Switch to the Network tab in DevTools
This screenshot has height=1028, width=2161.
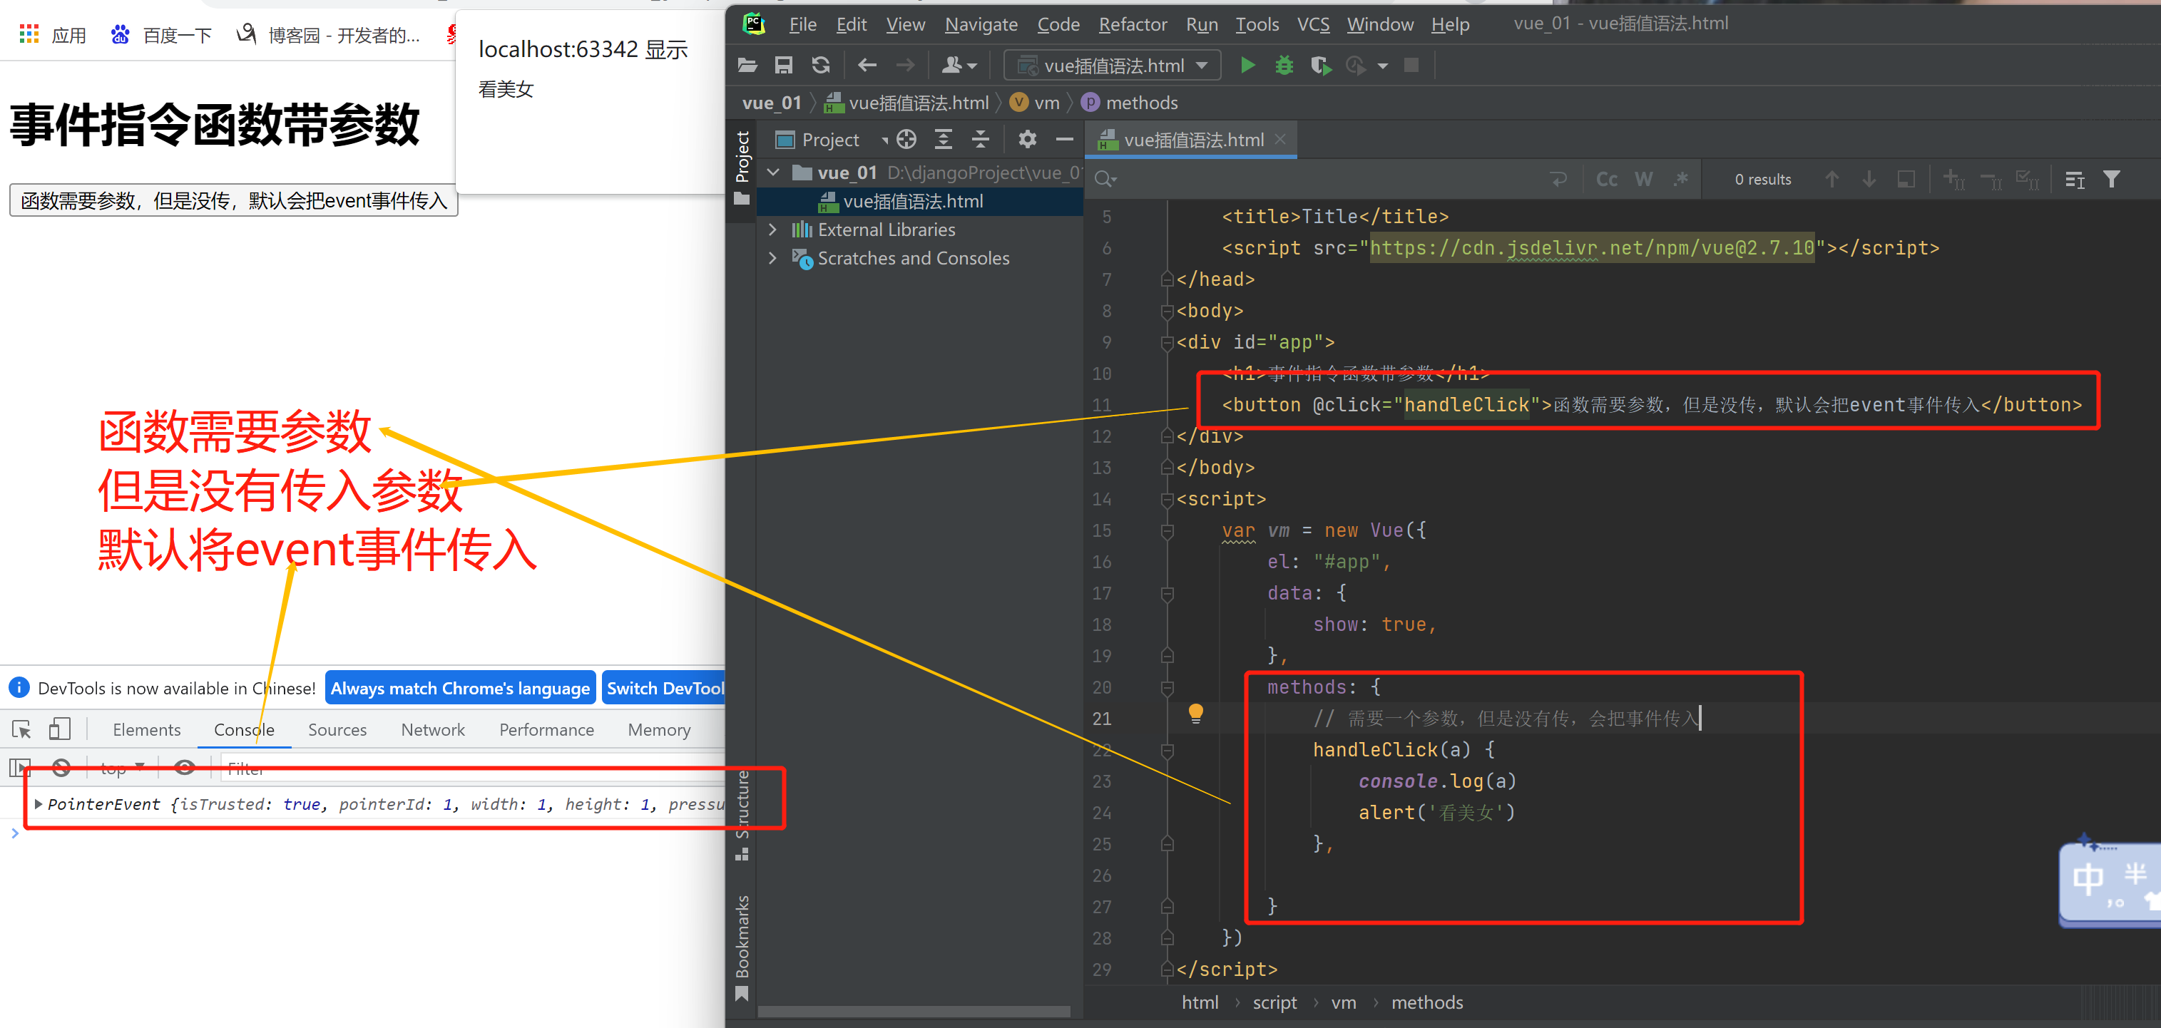coord(432,729)
